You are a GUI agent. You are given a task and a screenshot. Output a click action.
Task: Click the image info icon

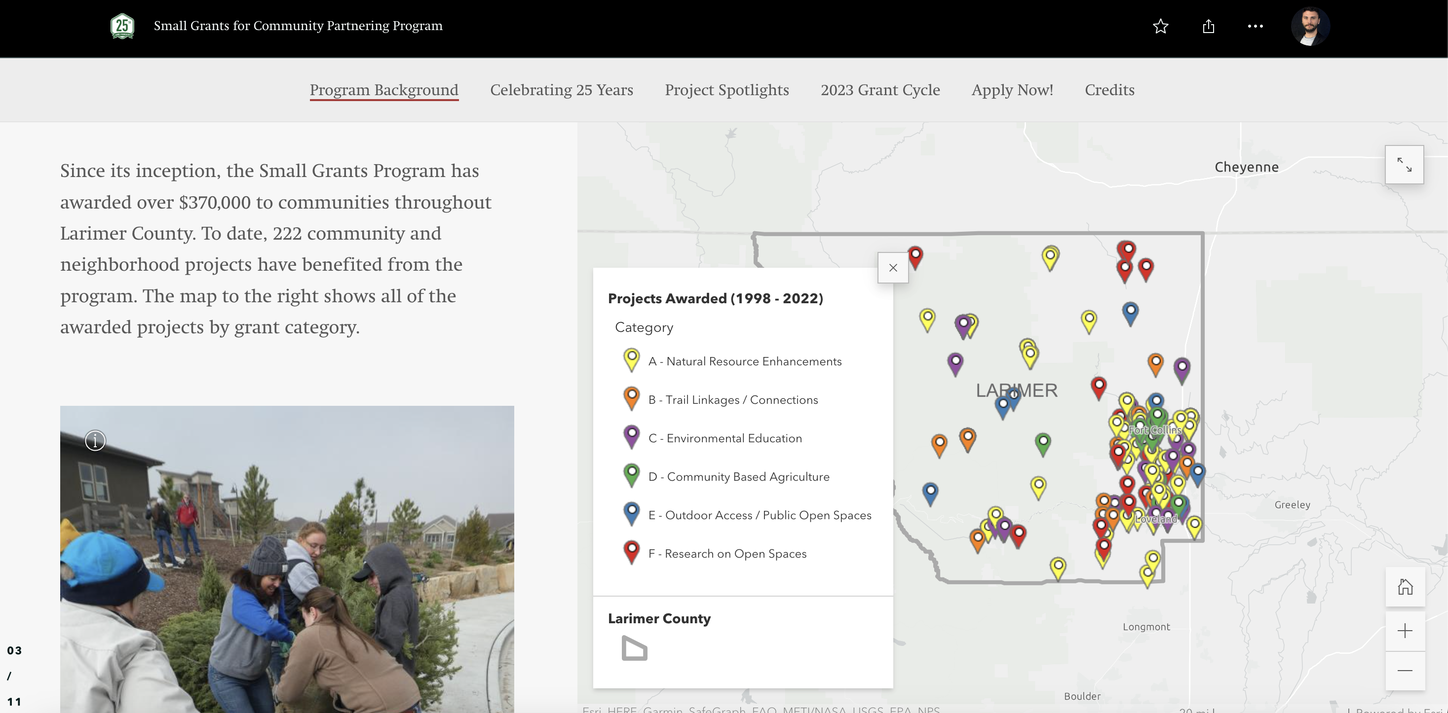(95, 441)
